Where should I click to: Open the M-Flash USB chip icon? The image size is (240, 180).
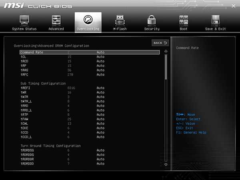(120, 20)
